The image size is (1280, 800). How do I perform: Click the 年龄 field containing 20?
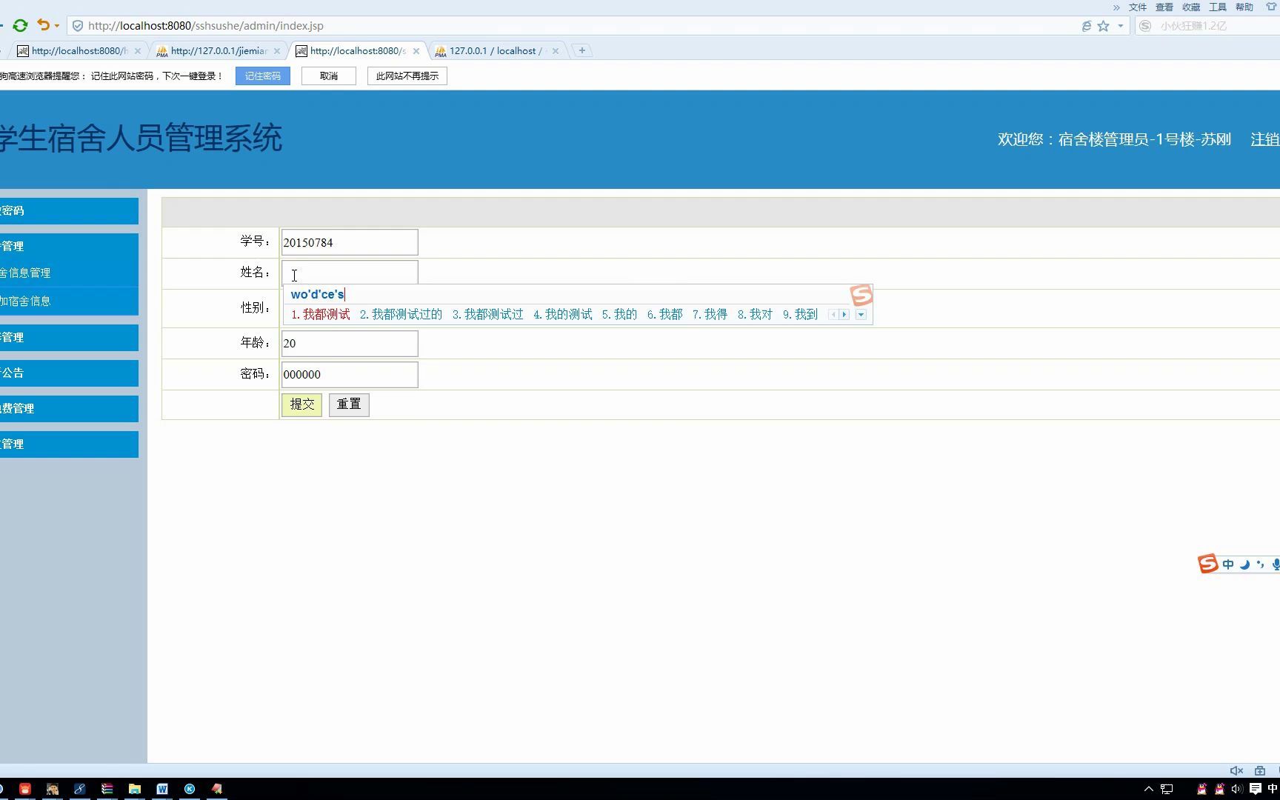(x=350, y=344)
